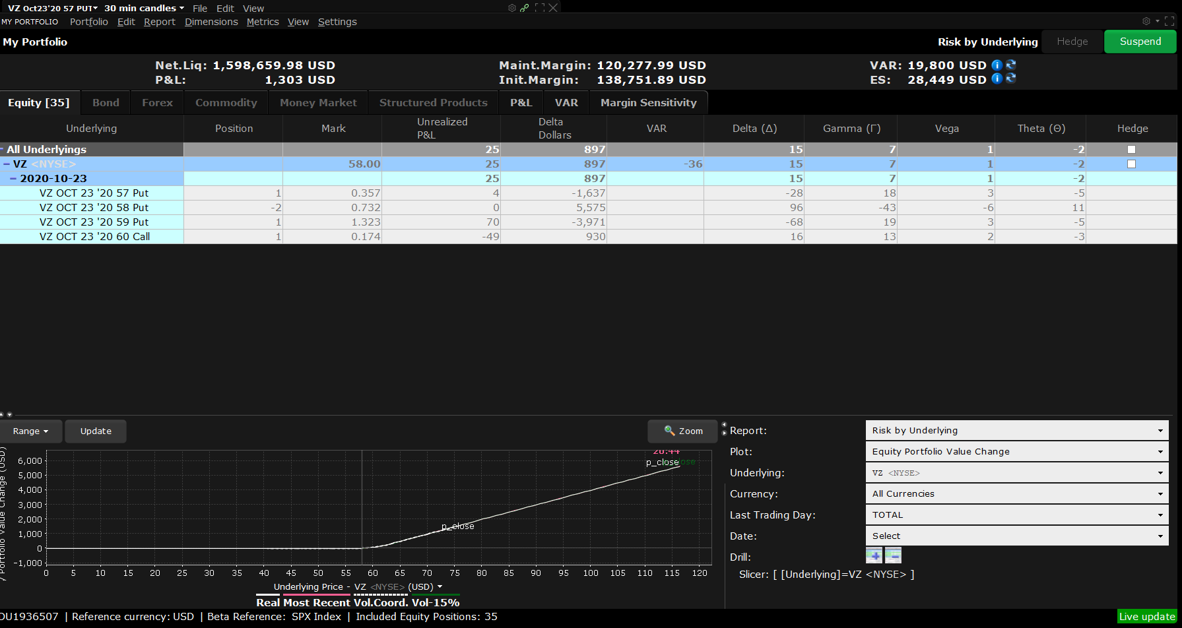
Task: Tick the VZ row hedge checkbox
Action: tap(1131, 164)
